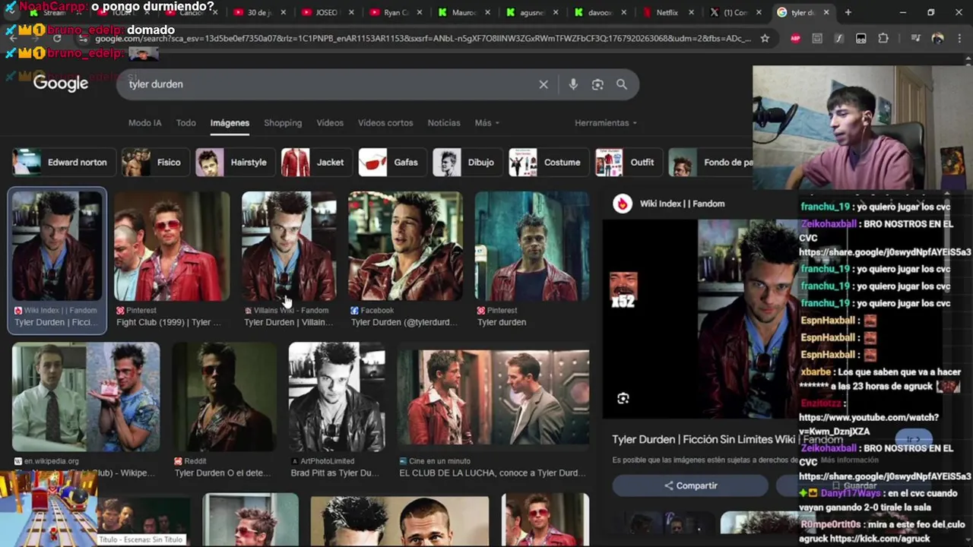Open the Chrome profile avatar

pos(937,38)
